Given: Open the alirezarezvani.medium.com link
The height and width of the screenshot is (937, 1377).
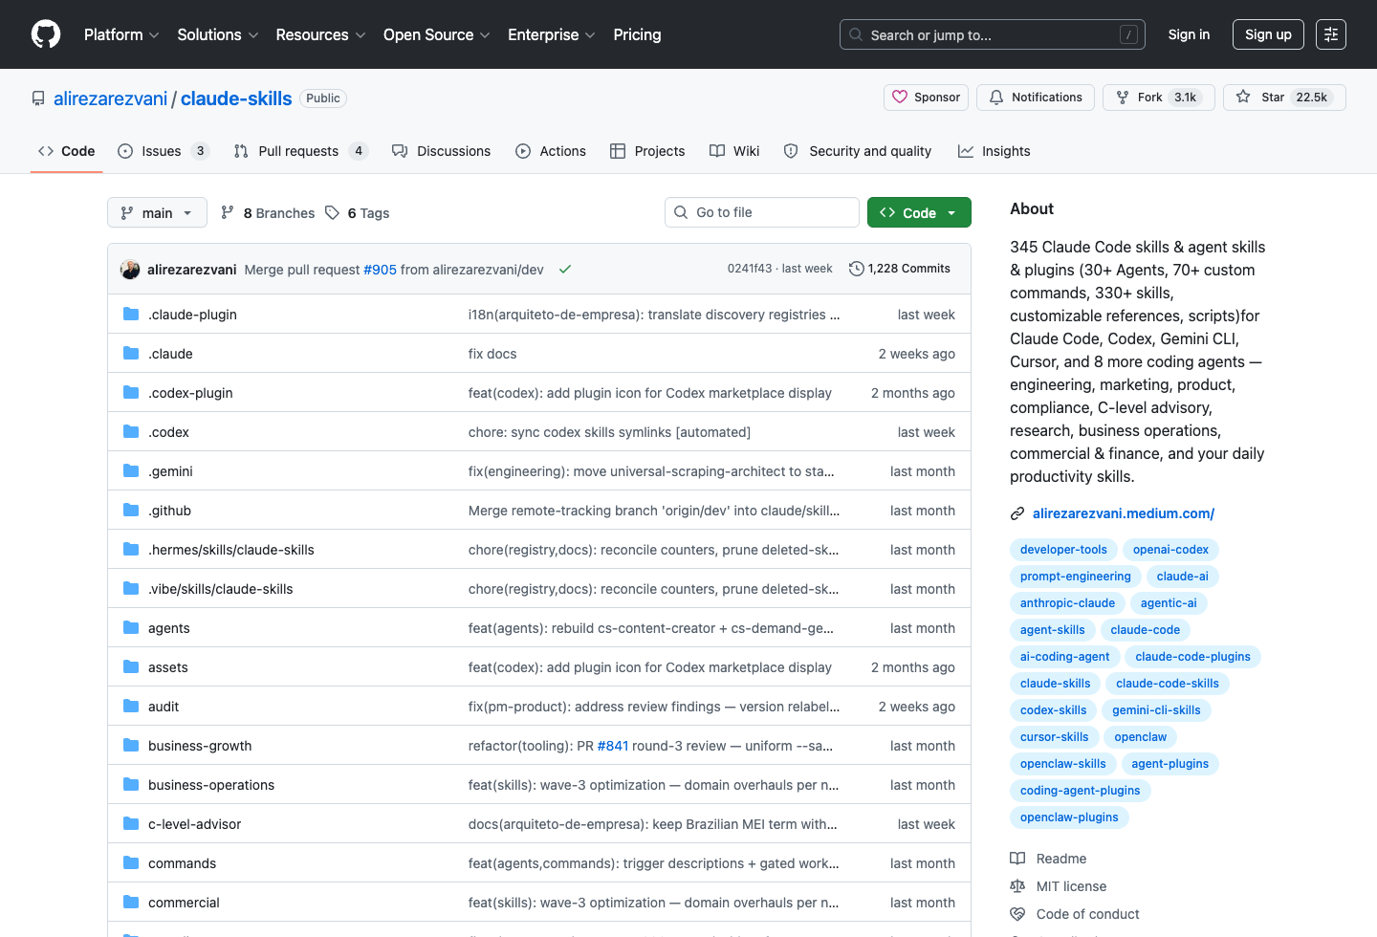Looking at the screenshot, I should [x=1124, y=513].
